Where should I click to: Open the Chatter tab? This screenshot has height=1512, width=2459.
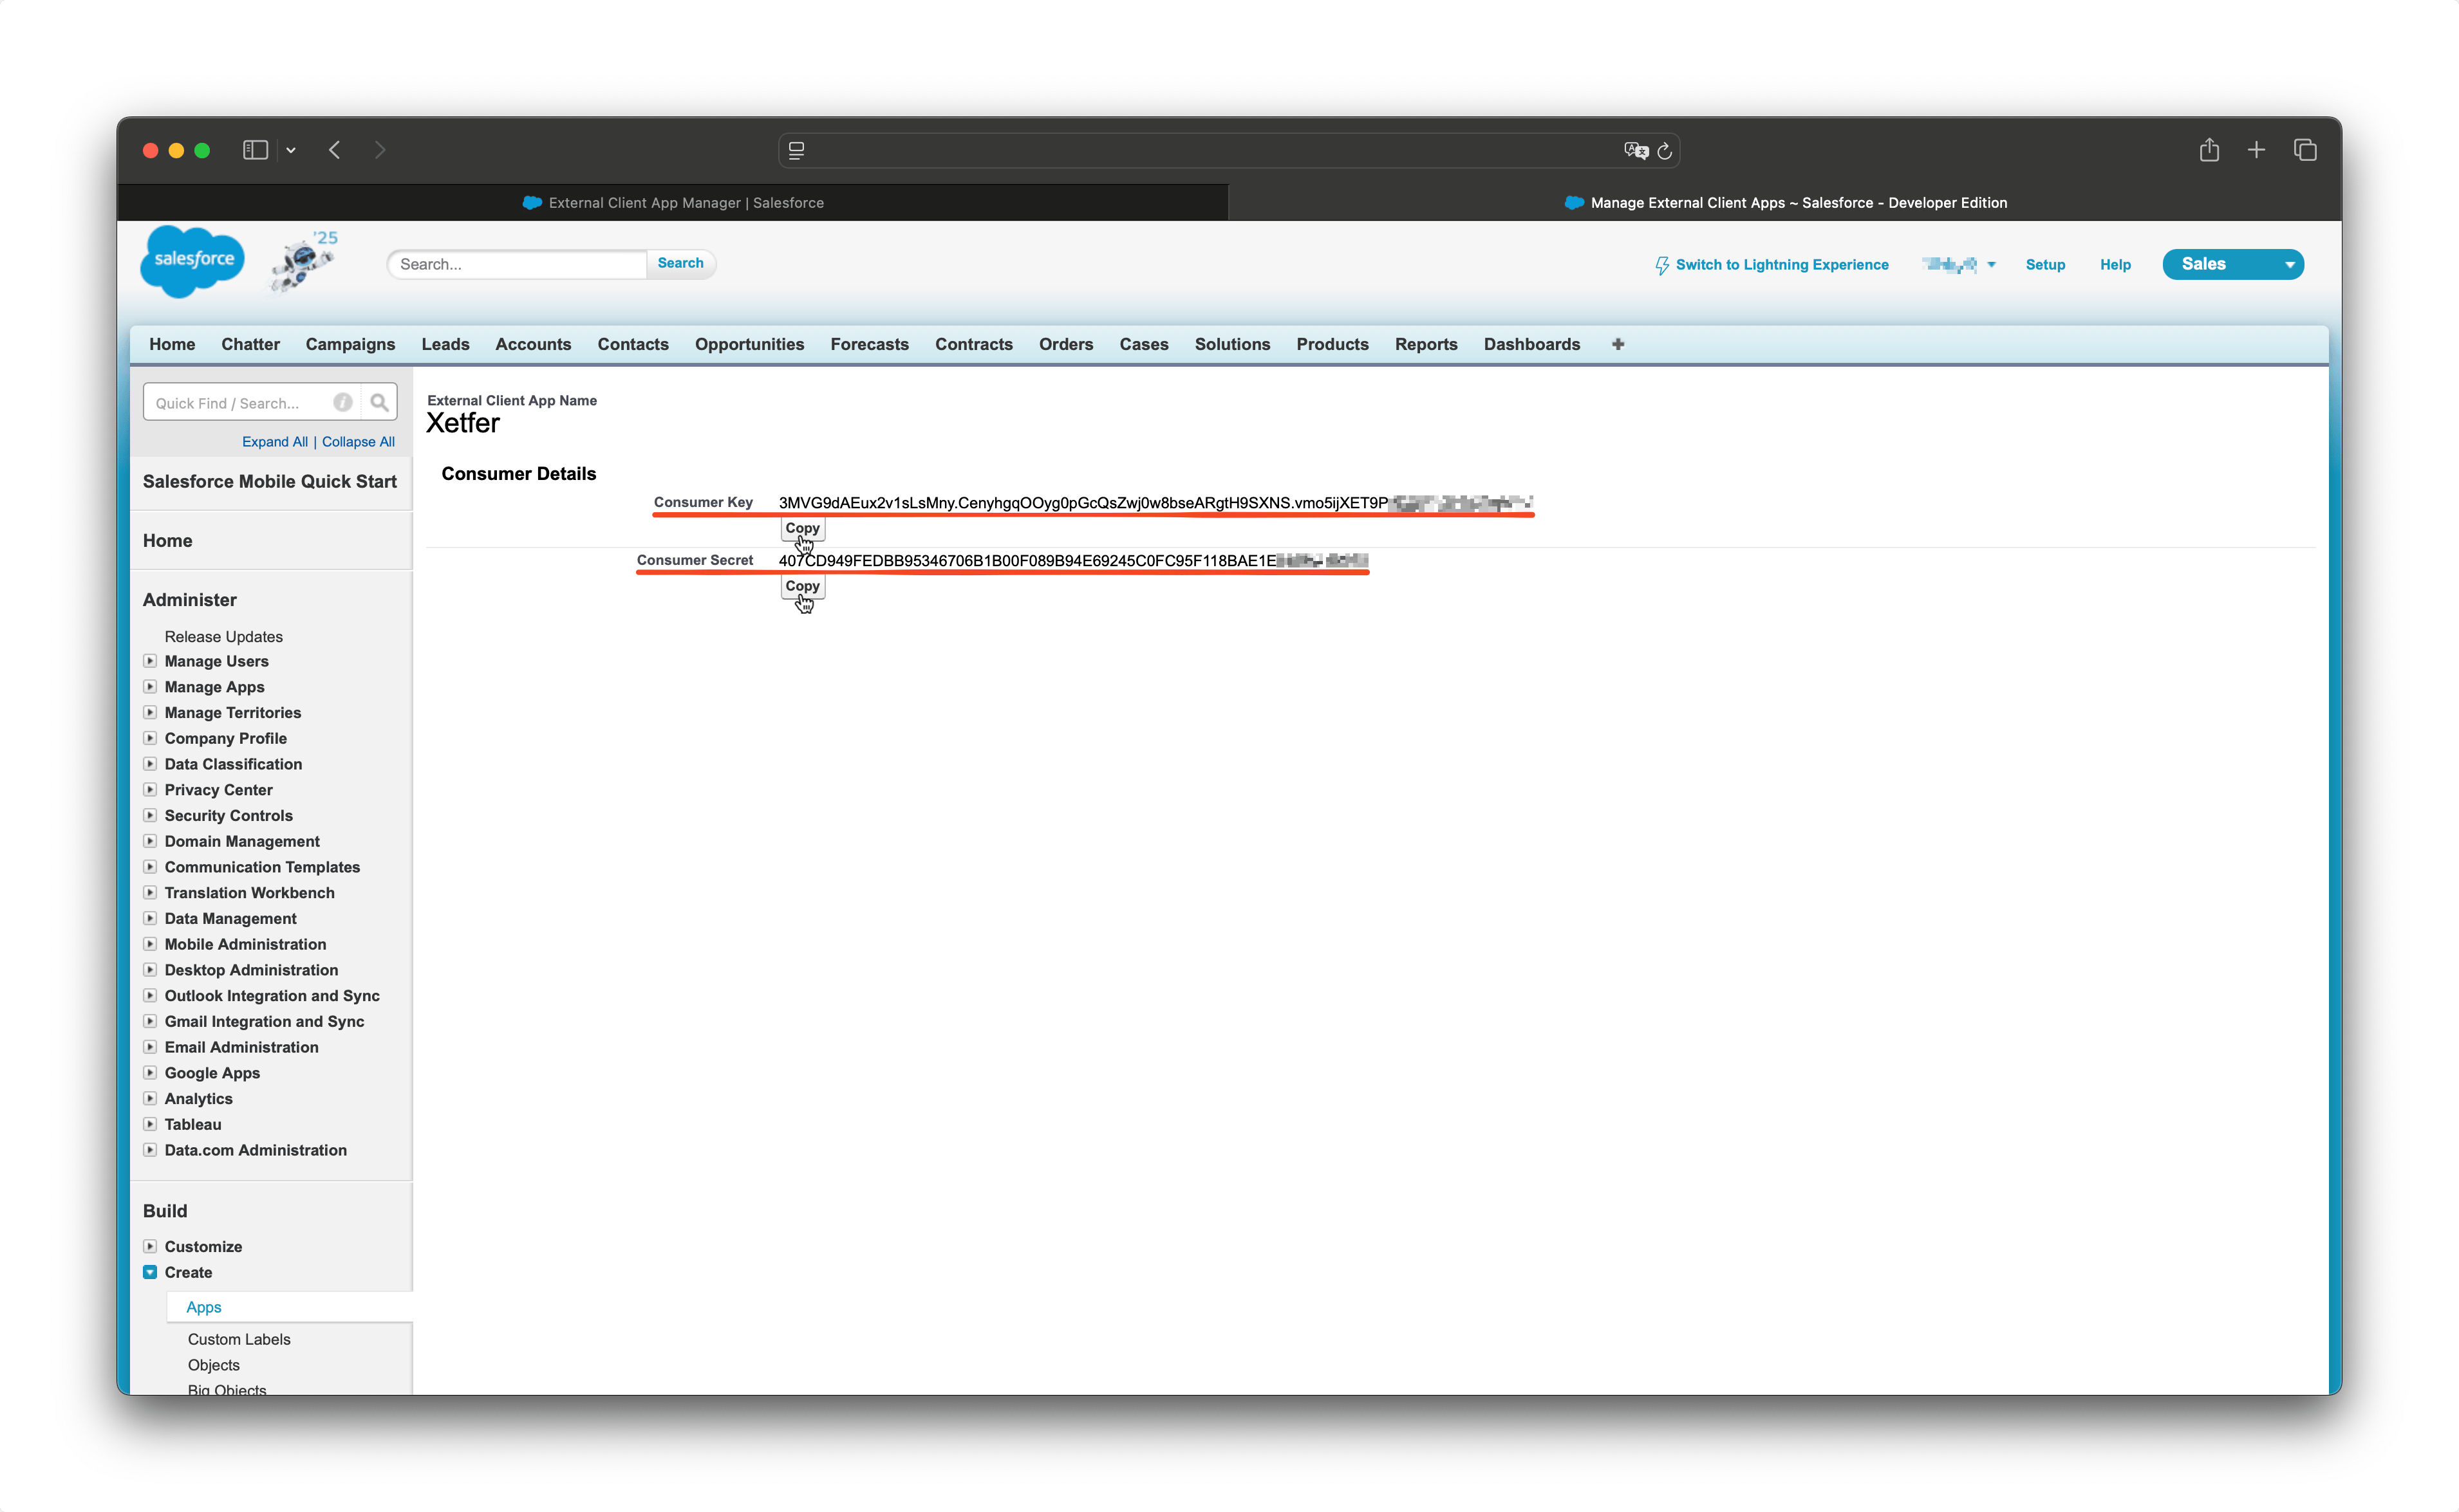250,344
